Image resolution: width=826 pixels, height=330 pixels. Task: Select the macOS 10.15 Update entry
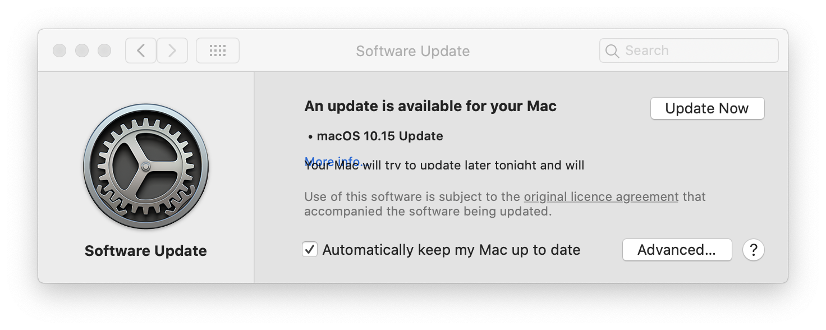point(379,136)
